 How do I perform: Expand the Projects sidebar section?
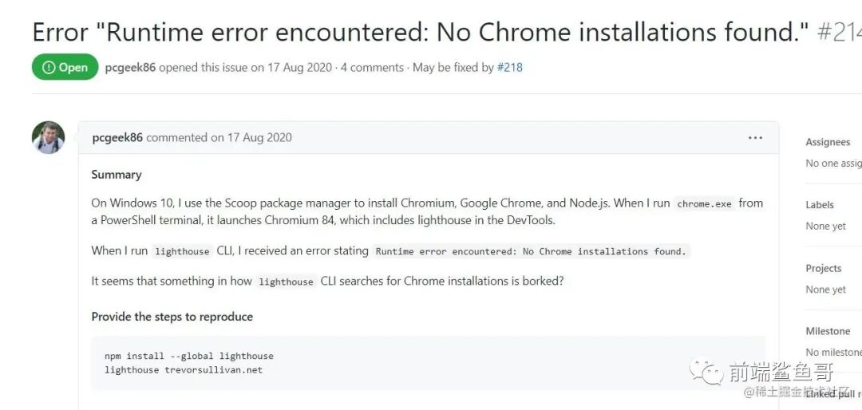(824, 268)
